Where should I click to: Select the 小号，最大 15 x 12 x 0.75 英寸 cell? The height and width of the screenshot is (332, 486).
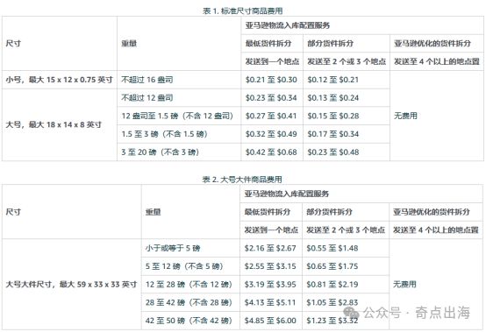tap(59, 80)
